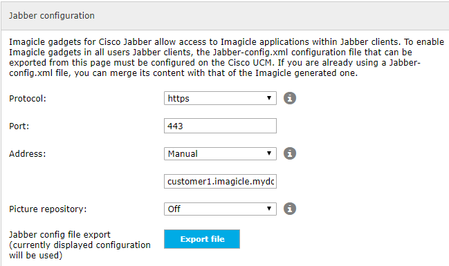This screenshot has width=449, height=266.
Task: Click the arrow on the Manual dropdown
Action: pos(269,153)
